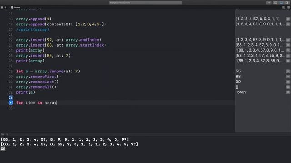This screenshot has height=163, width=291.
Task: Toggle the navigator panel
Action: (x=276, y=3)
